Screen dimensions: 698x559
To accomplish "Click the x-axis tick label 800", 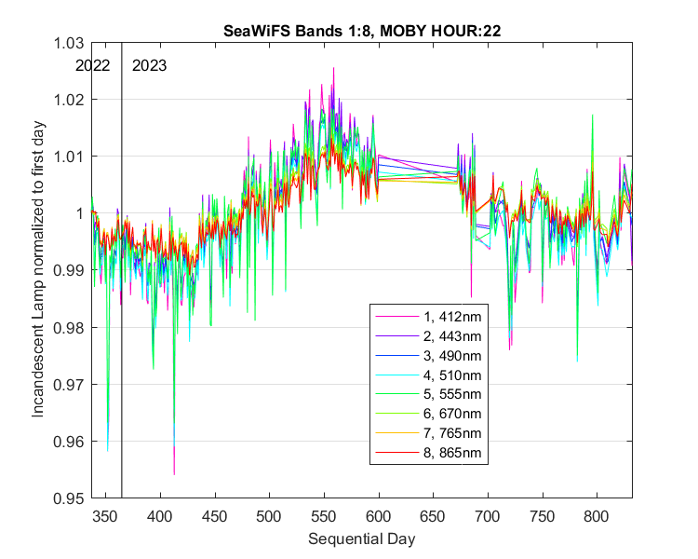I will [597, 516].
